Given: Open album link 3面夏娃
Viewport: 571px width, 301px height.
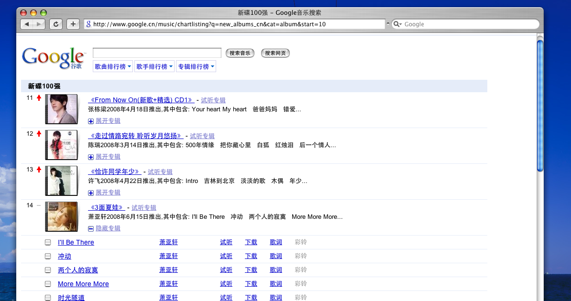Looking at the screenshot, I should point(107,207).
